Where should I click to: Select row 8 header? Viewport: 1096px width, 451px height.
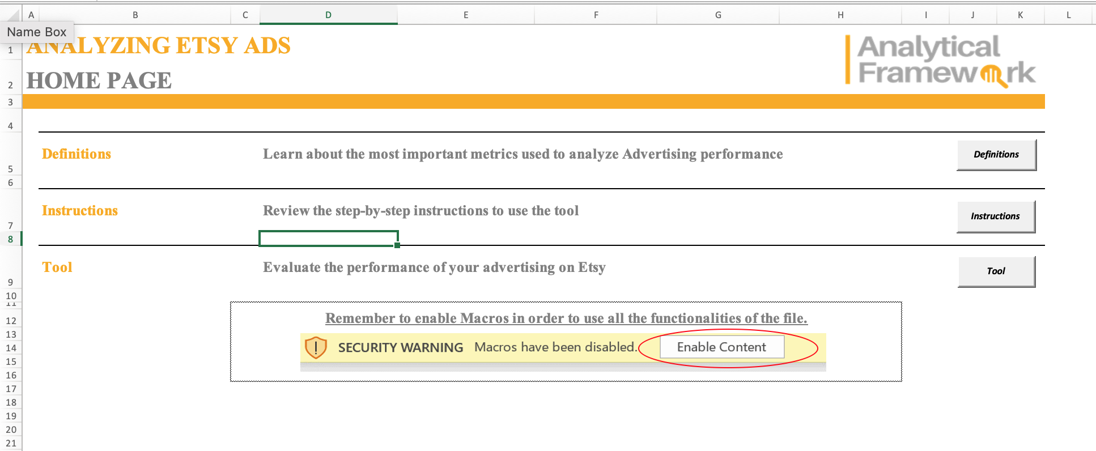tap(11, 239)
